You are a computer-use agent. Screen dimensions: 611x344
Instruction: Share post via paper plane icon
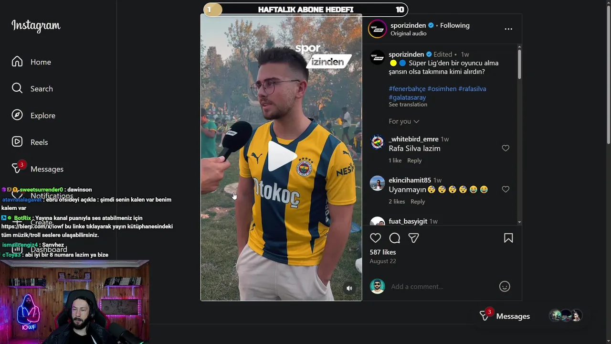pos(414,238)
